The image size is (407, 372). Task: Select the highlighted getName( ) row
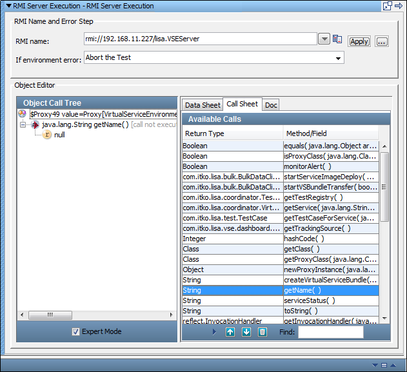[x=281, y=290]
